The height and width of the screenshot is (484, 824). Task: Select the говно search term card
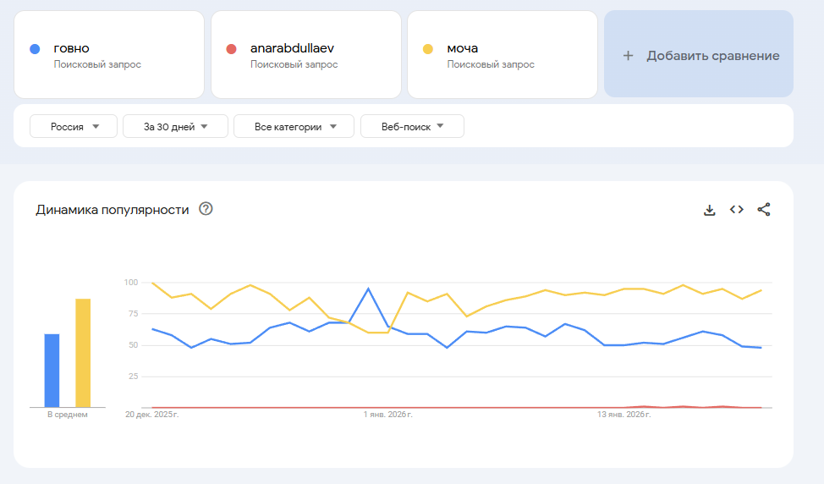pos(109,55)
